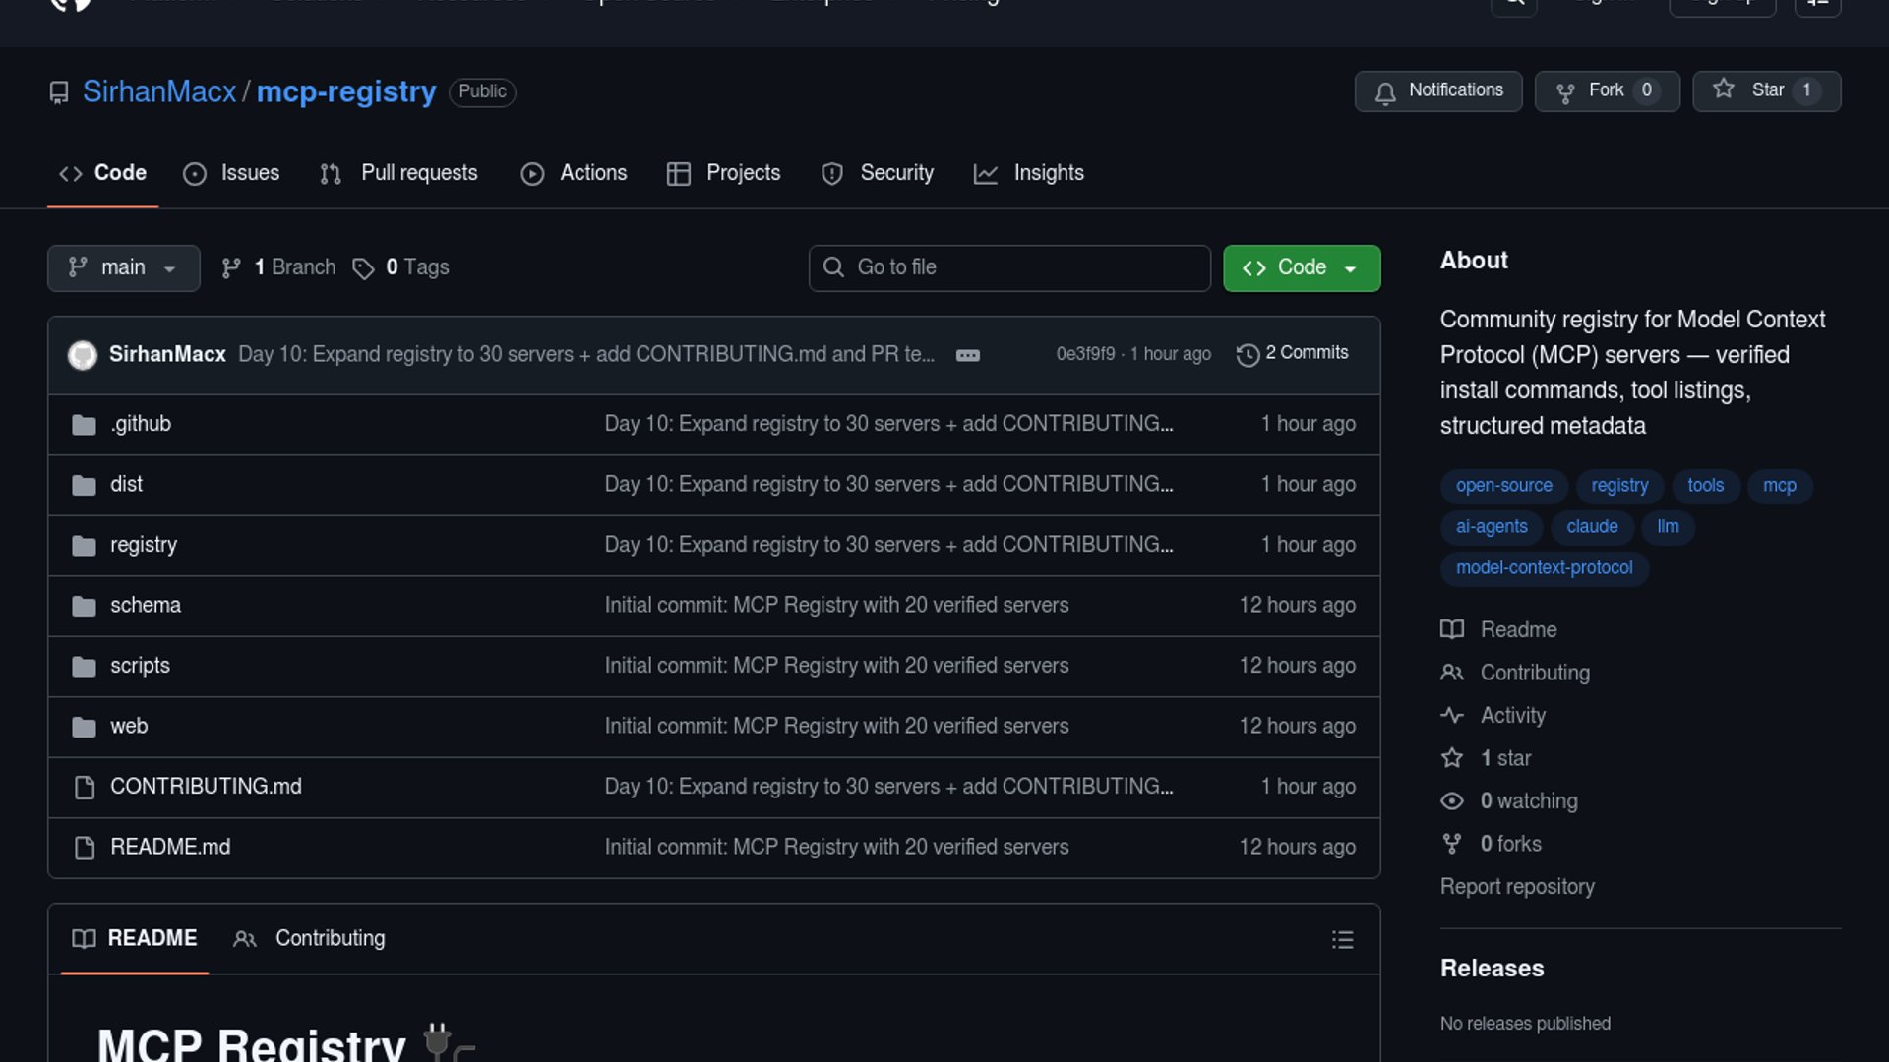Expand commit message ellipsis button
Viewport: 1889px width, 1062px height.
point(967,355)
